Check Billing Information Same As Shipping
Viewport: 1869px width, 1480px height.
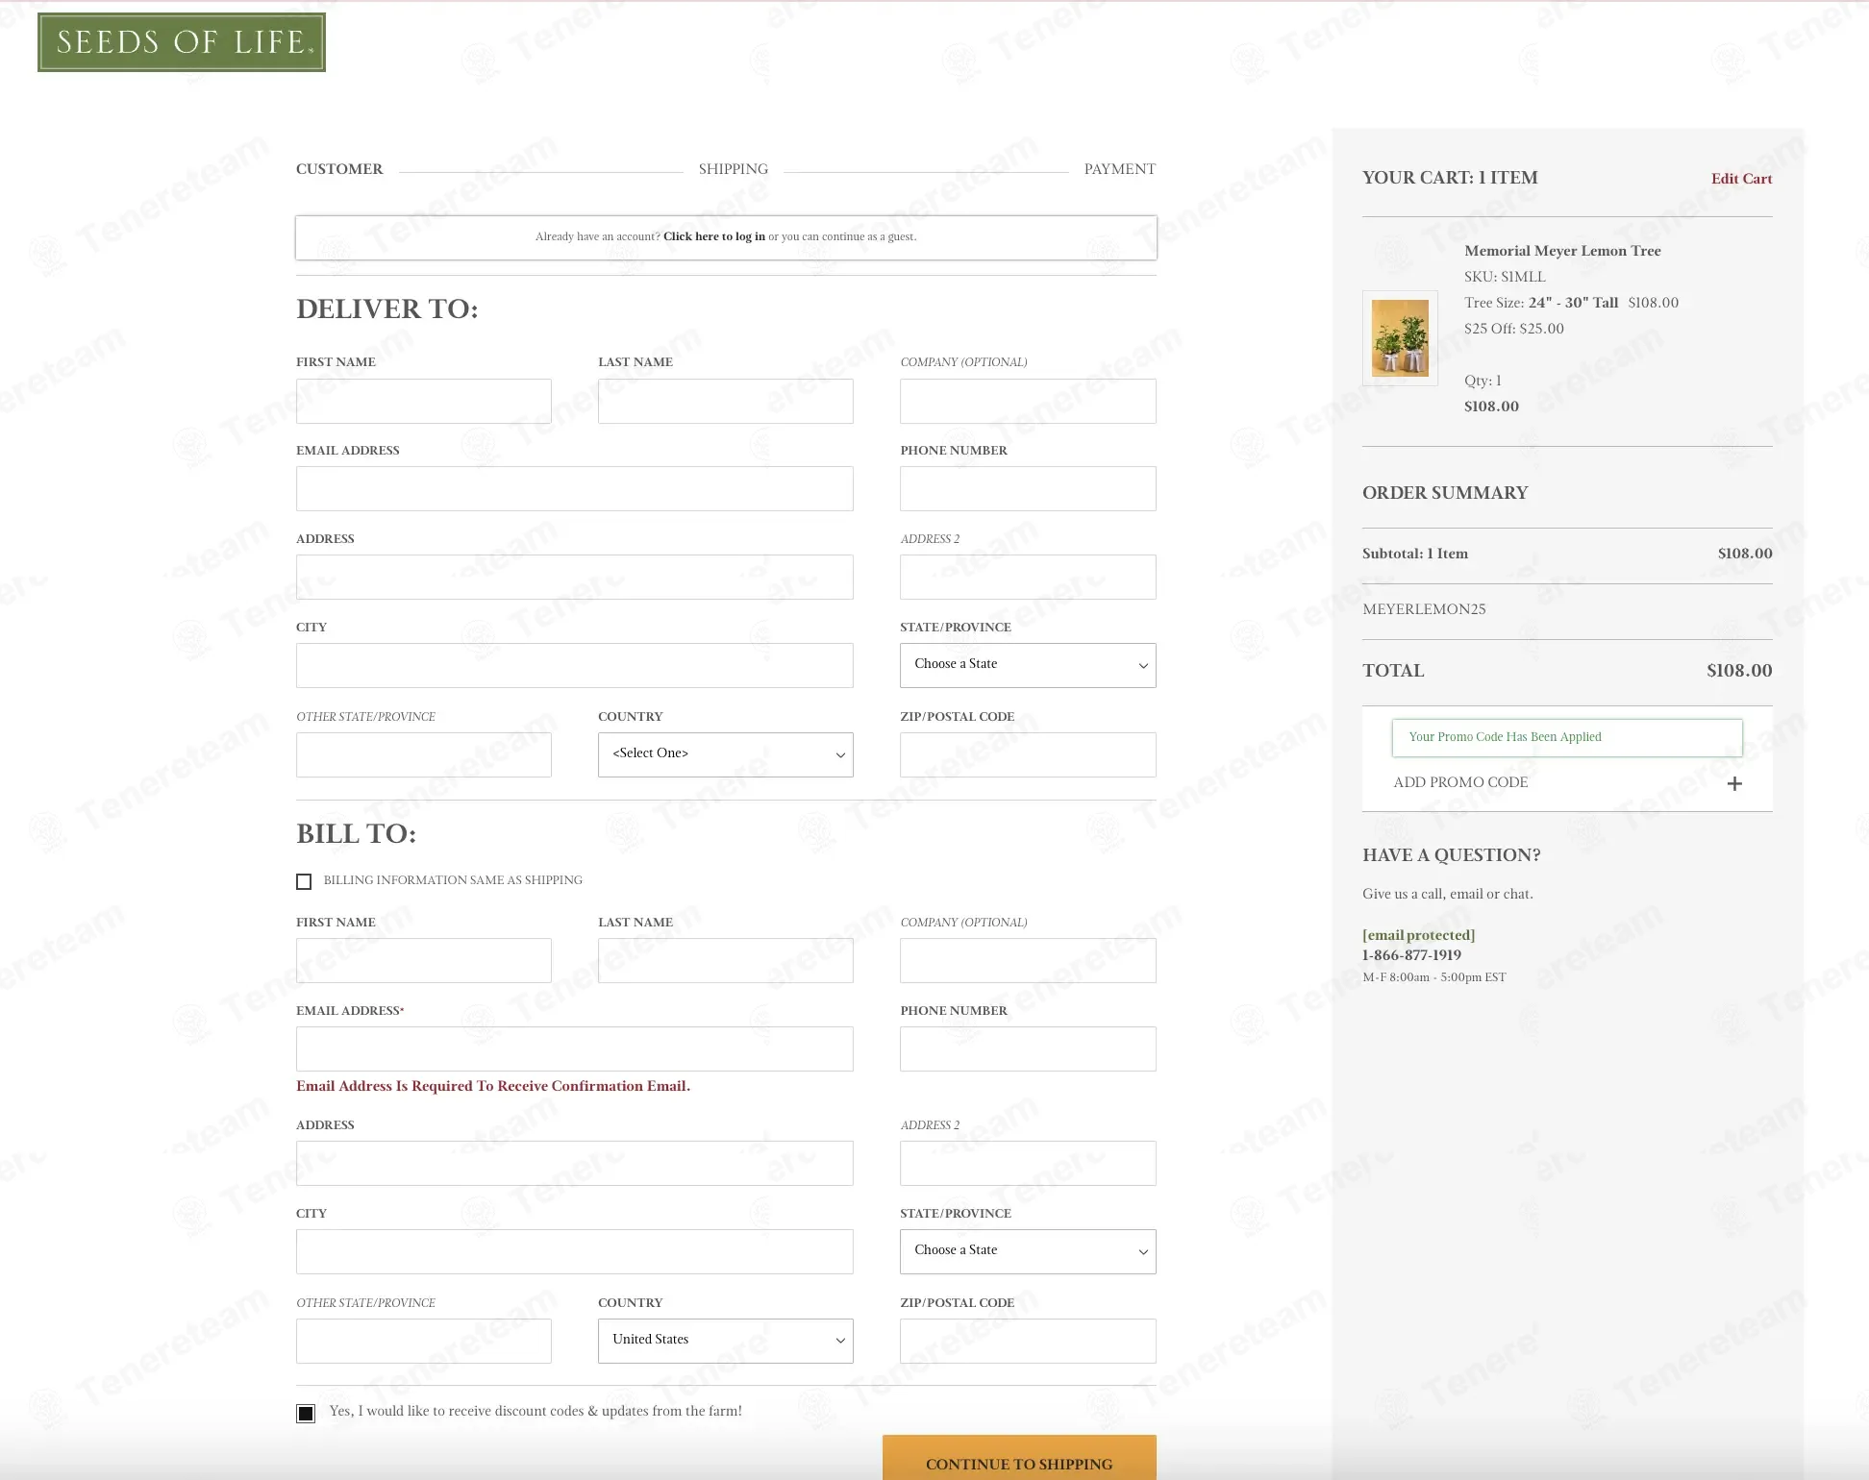(304, 881)
